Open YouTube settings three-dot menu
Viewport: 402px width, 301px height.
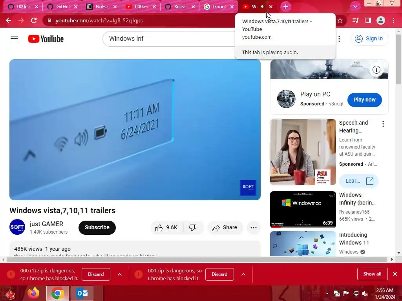(339, 39)
